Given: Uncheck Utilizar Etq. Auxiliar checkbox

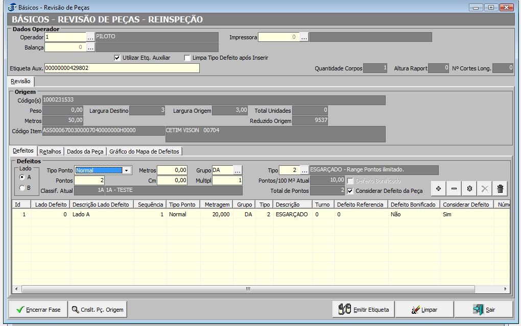Looking at the screenshot, I should [x=117, y=58].
